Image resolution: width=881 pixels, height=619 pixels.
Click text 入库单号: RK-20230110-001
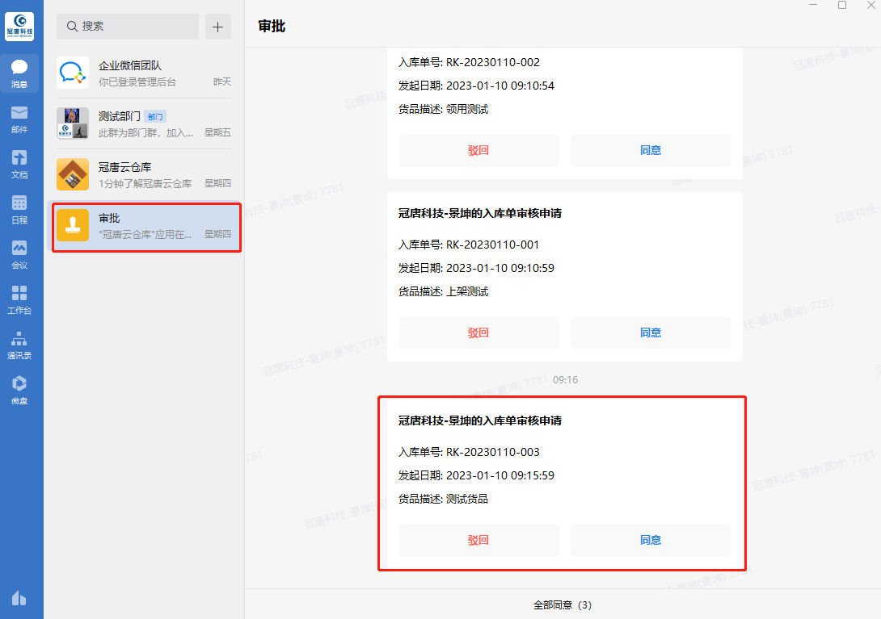469,245
